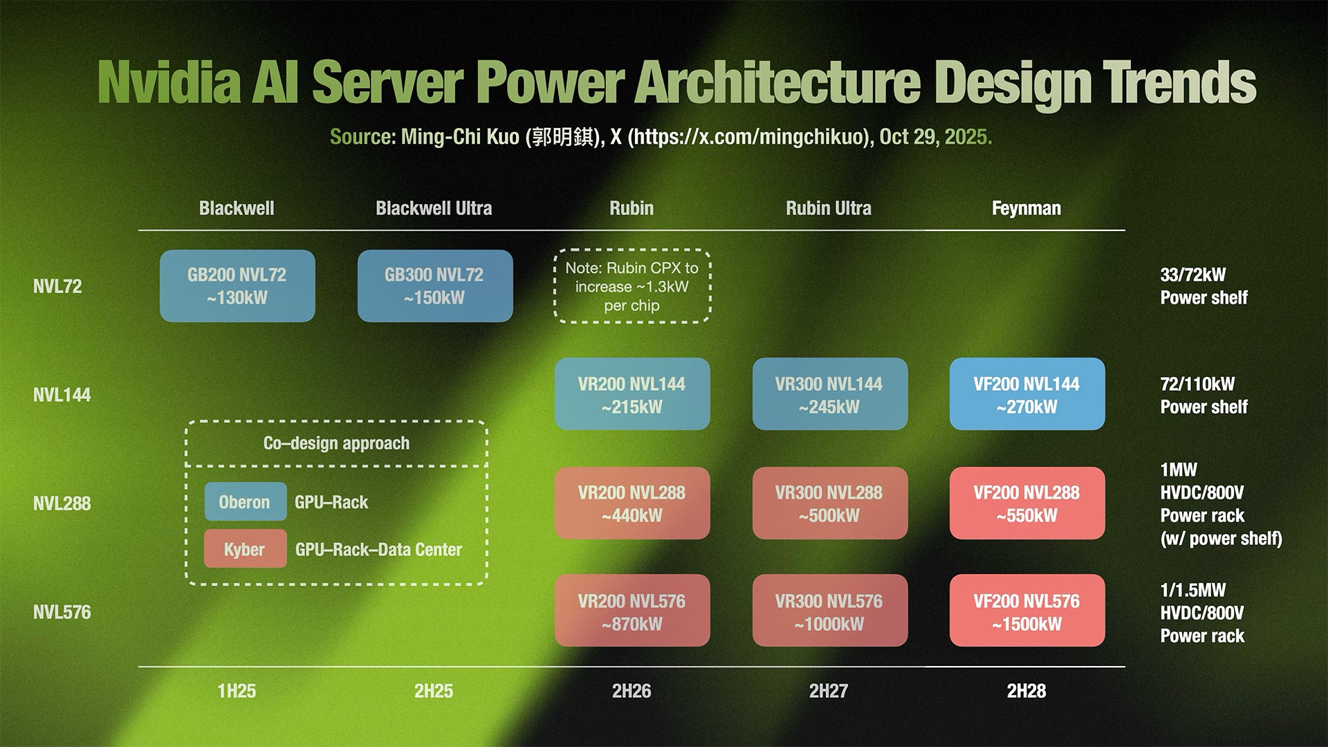Select the VR300 NVL576 ~1000kW box
1328x747 pixels.
click(x=829, y=611)
